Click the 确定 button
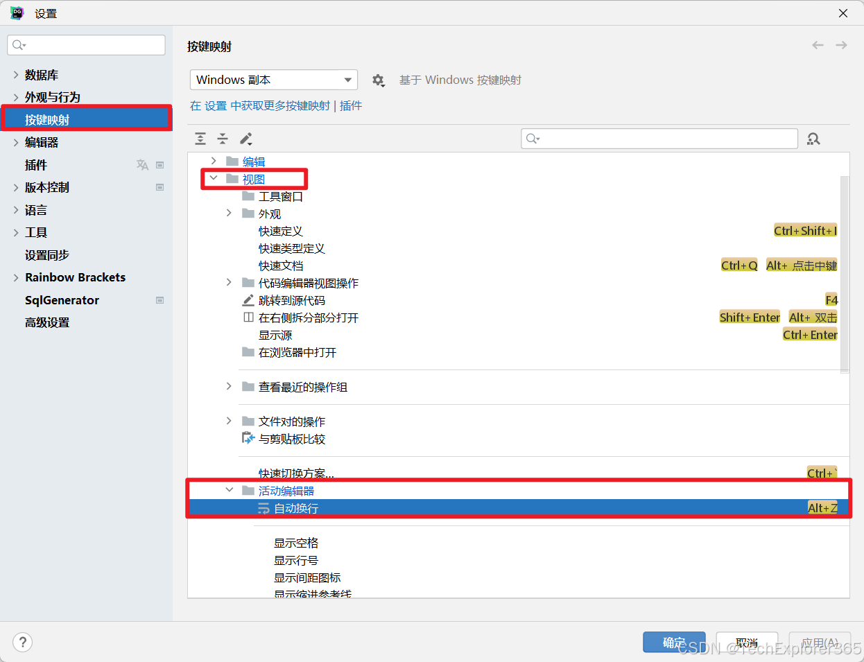 click(x=674, y=643)
